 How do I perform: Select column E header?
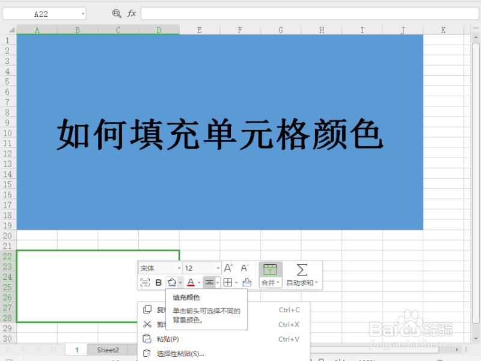[x=200, y=29]
